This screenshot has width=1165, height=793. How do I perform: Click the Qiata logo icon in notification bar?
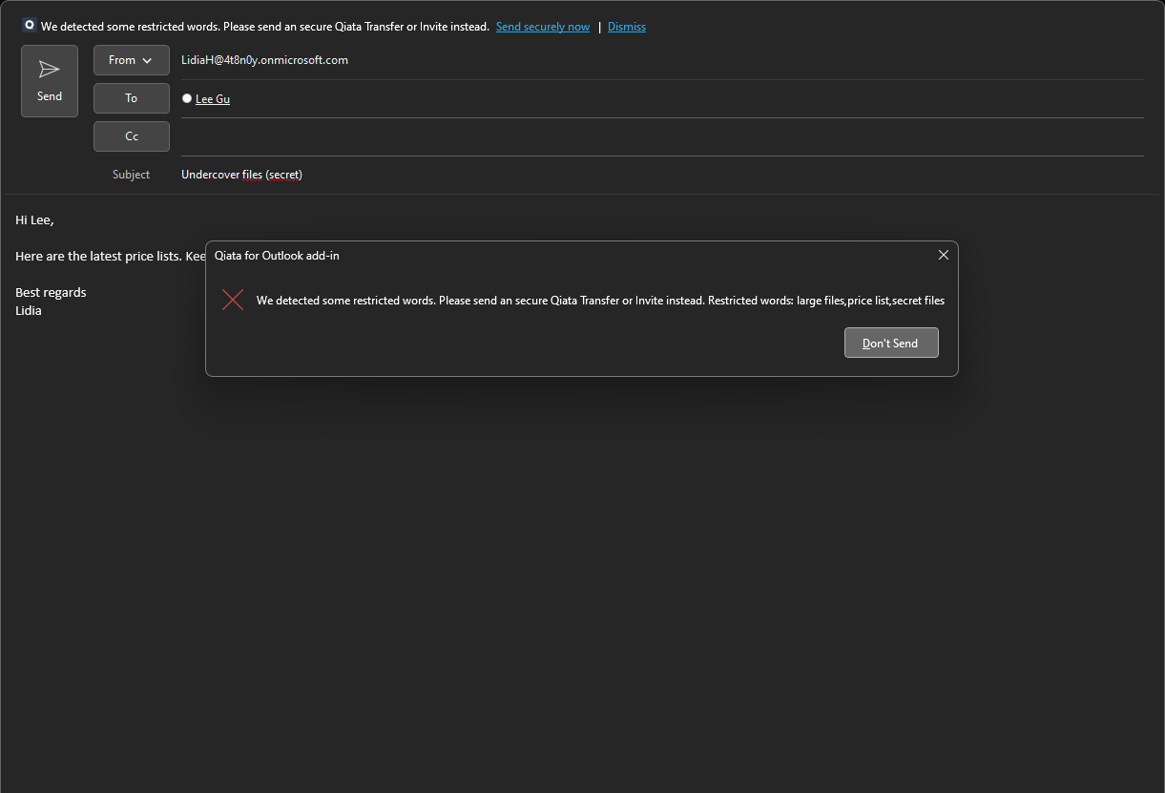pyautogui.click(x=29, y=26)
